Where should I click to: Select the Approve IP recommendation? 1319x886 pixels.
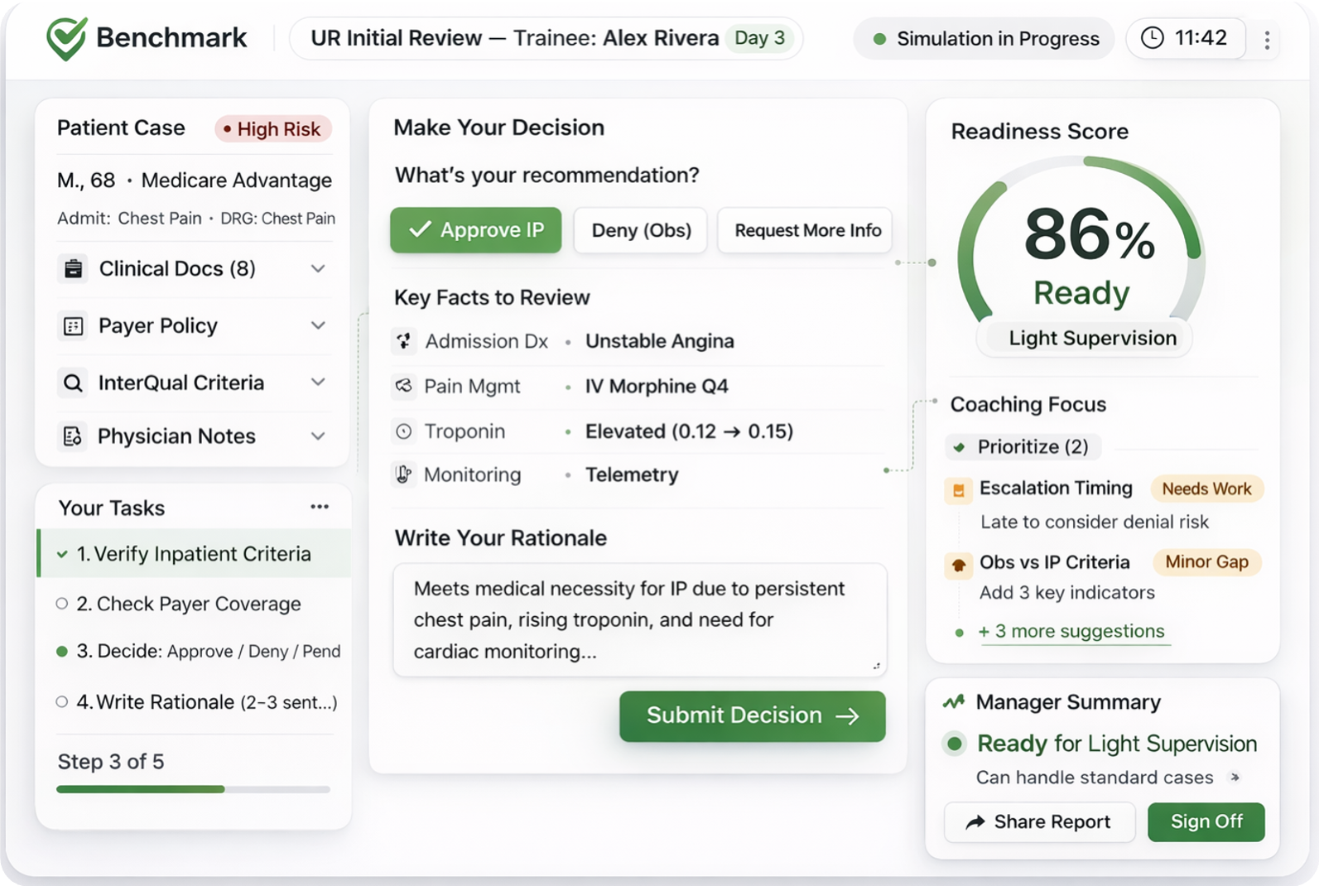point(476,230)
